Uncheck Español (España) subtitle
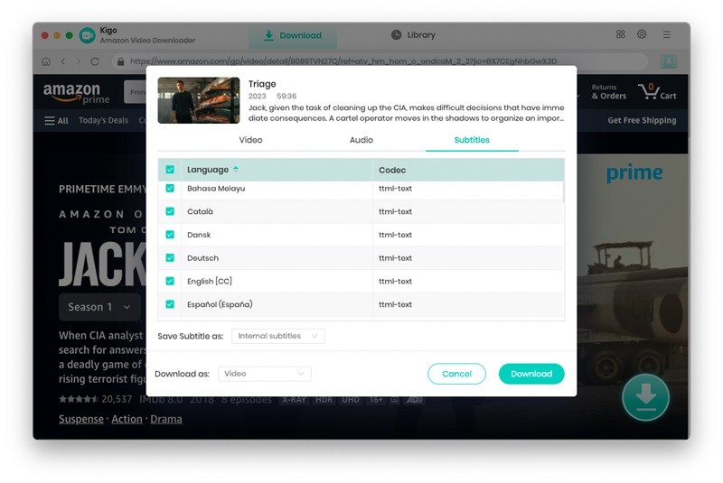This screenshot has width=723, height=483. coord(170,304)
